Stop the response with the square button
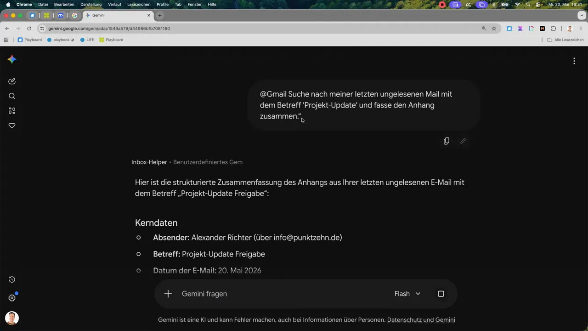Image resolution: width=588 pixels, height=331 pixels. [441, 294]
